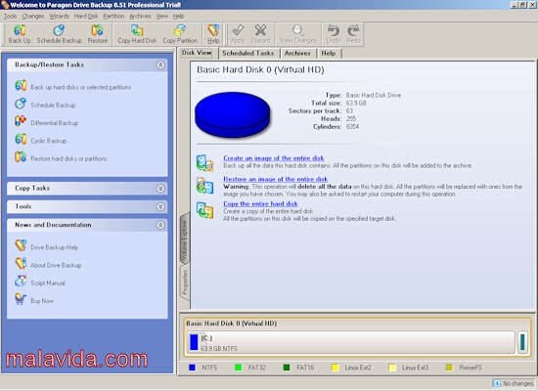Image resolution: width=538 pixels, height=391 pixels.
Task: Click Create an image of the entire disk
Action: pyautogui.click(x=274, y=158)
